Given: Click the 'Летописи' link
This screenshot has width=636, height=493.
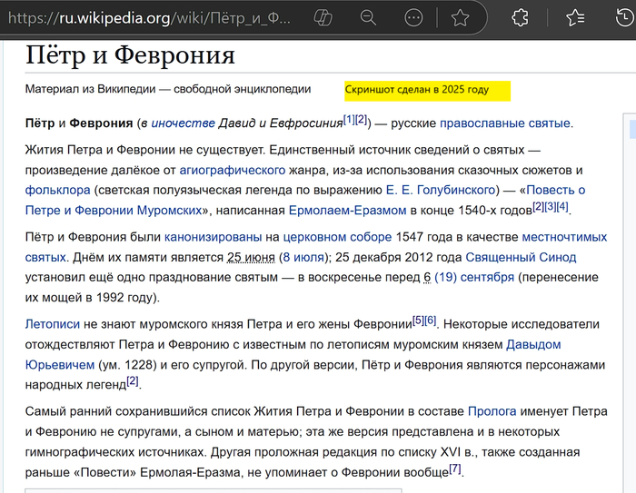Looking at the screenshot, I should pyautogui.click(x=53, y=322).
